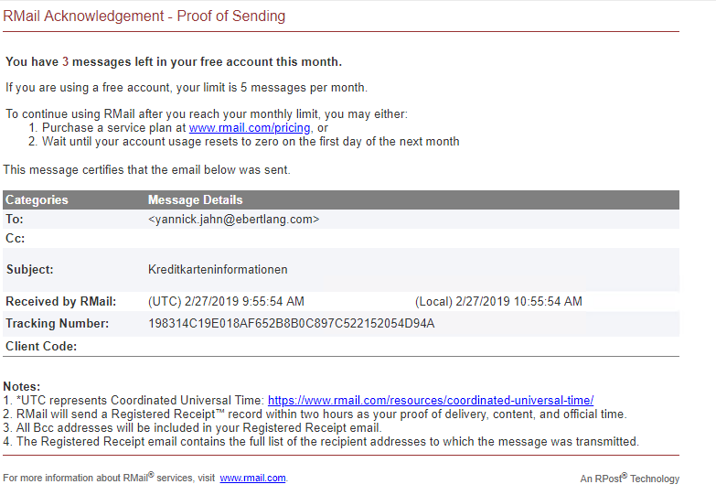Click the Local received timestamp
716x495 pixels.
pos(498,301)
